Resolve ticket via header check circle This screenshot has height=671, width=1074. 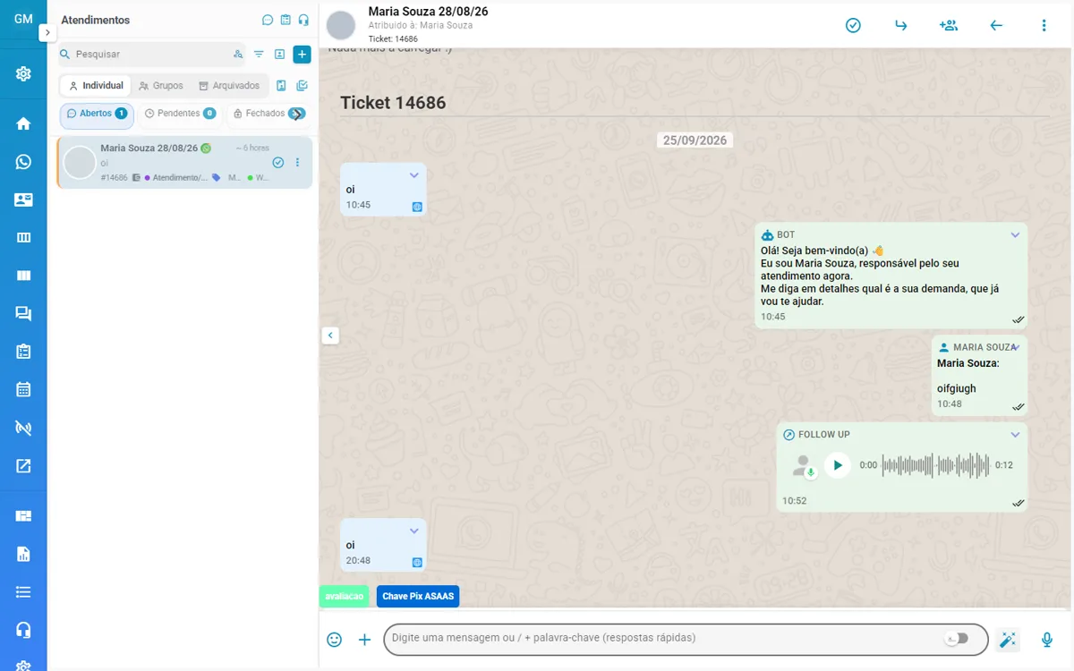853,25
